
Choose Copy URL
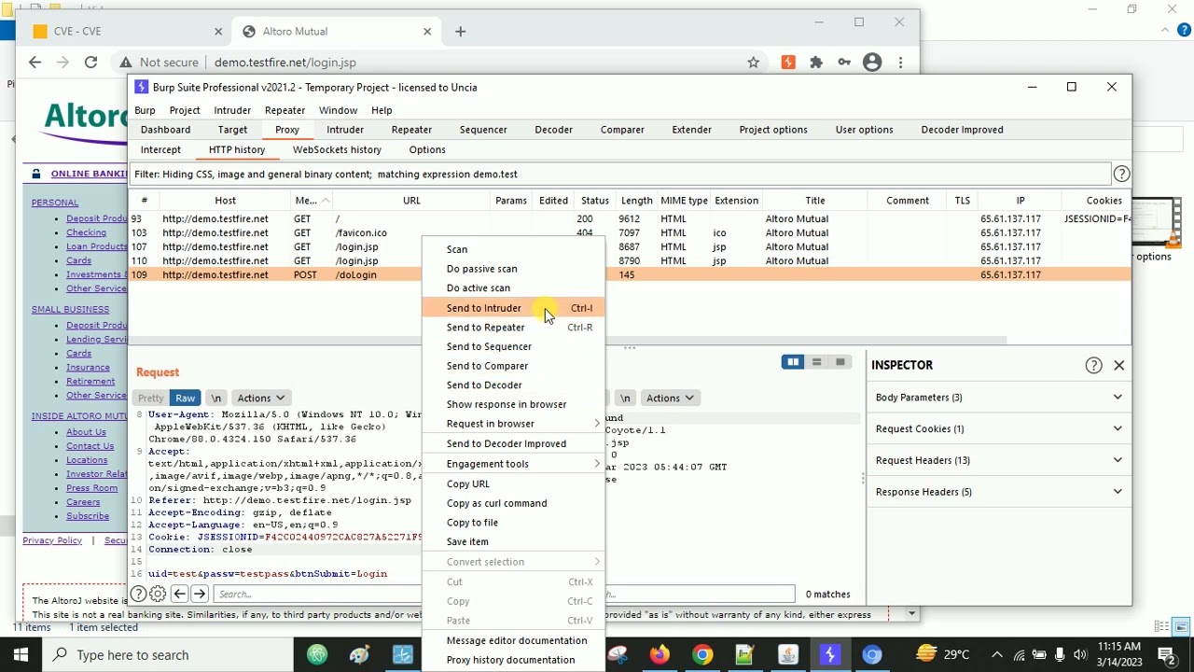tap(513, 484)
